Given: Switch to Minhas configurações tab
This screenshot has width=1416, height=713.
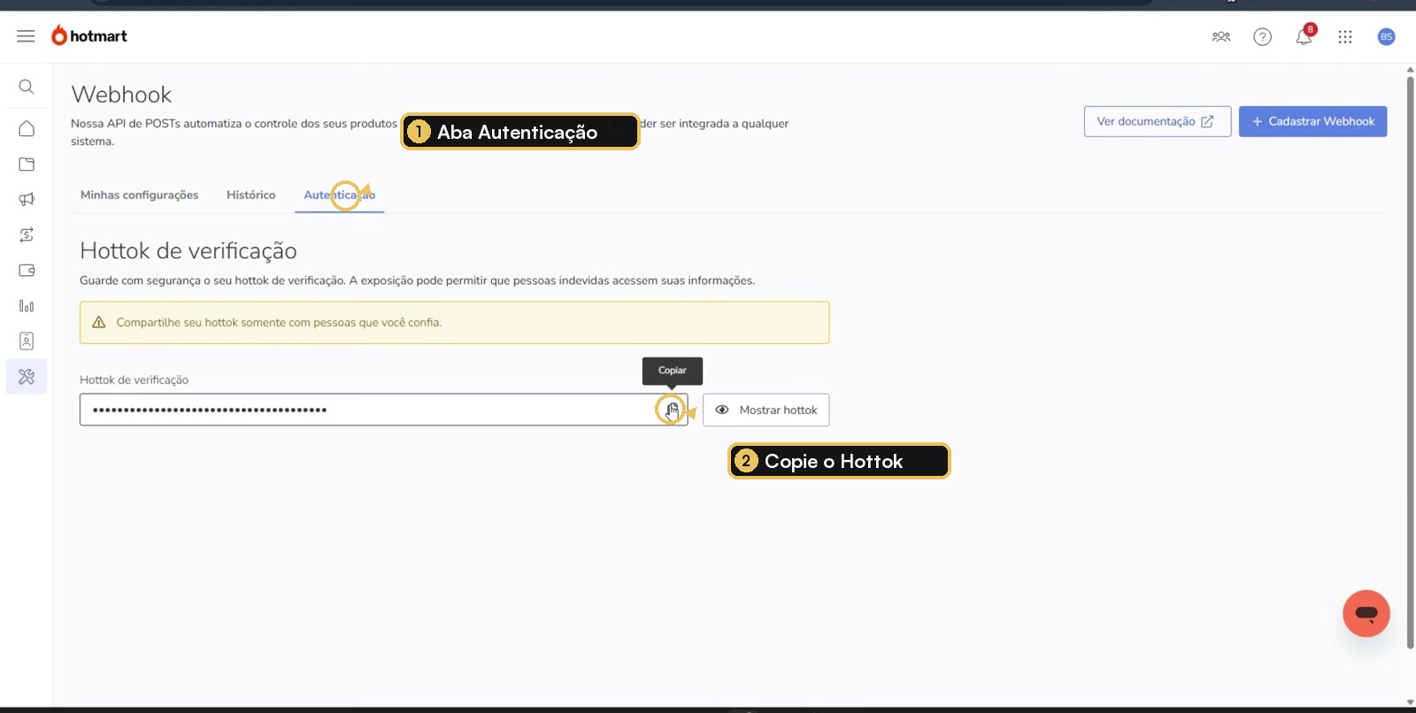Looking at the screenshot, I should (x=140, y=195).
